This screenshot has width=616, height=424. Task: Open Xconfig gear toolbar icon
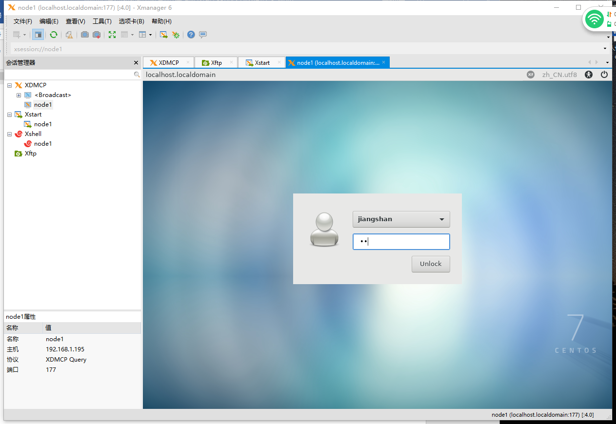click(176, 35)
